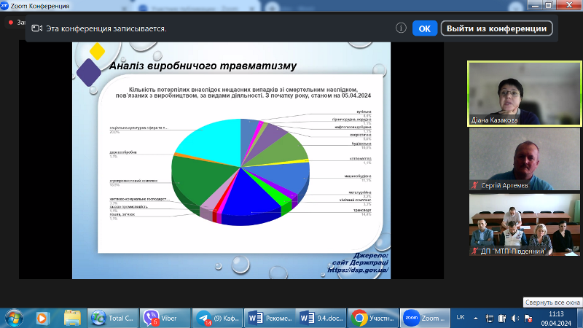Open recording info icon next to OK
The width and height of the screenshot is (583, 328).
click(401, 28)
